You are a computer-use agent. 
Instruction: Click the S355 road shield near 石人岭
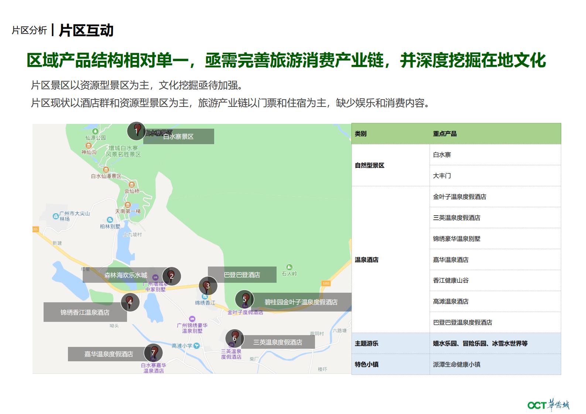pos(326,283)
